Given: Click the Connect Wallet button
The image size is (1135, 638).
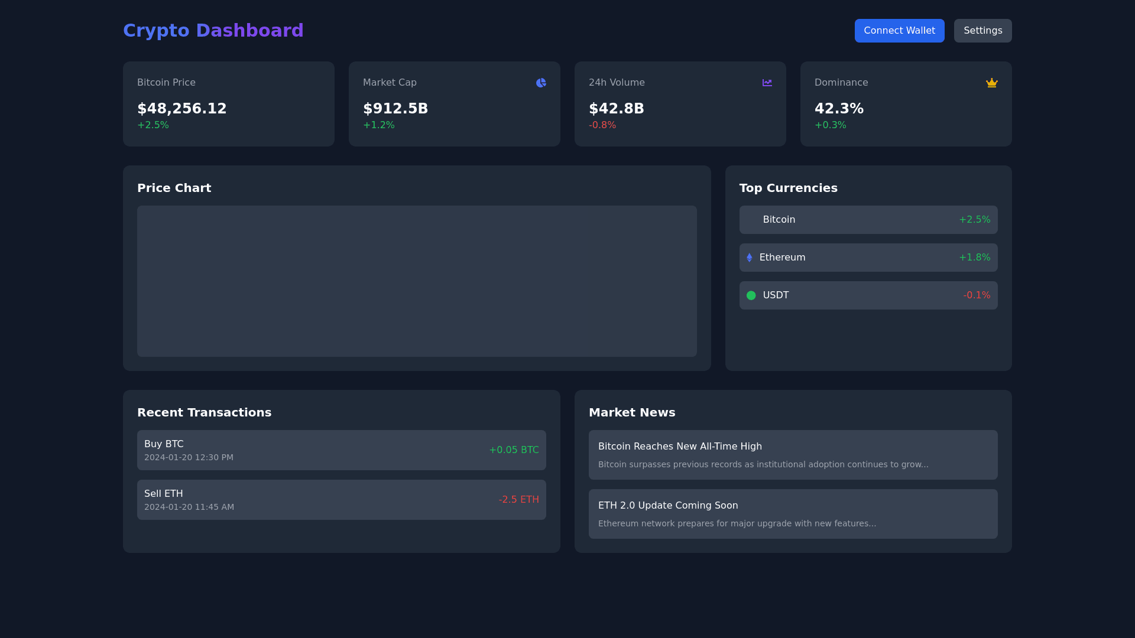Looking at the screenshot, I should click(899, 30).
